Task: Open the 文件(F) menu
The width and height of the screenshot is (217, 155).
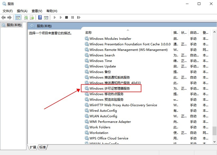Action: pos(7,11)
